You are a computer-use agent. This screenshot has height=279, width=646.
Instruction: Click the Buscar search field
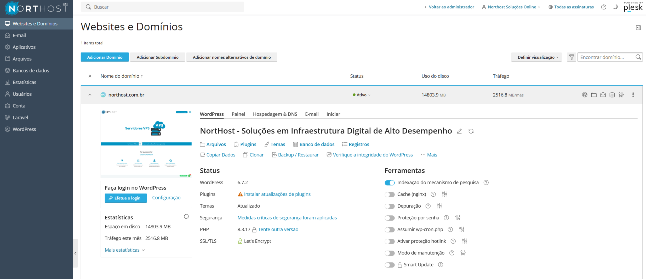click(162, 7)
